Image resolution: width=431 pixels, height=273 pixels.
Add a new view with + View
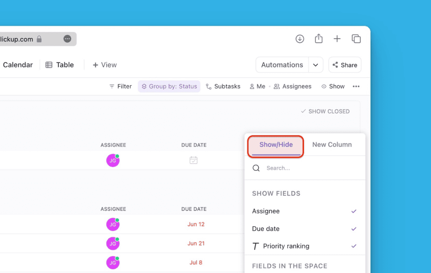click(x=104, y=65)
